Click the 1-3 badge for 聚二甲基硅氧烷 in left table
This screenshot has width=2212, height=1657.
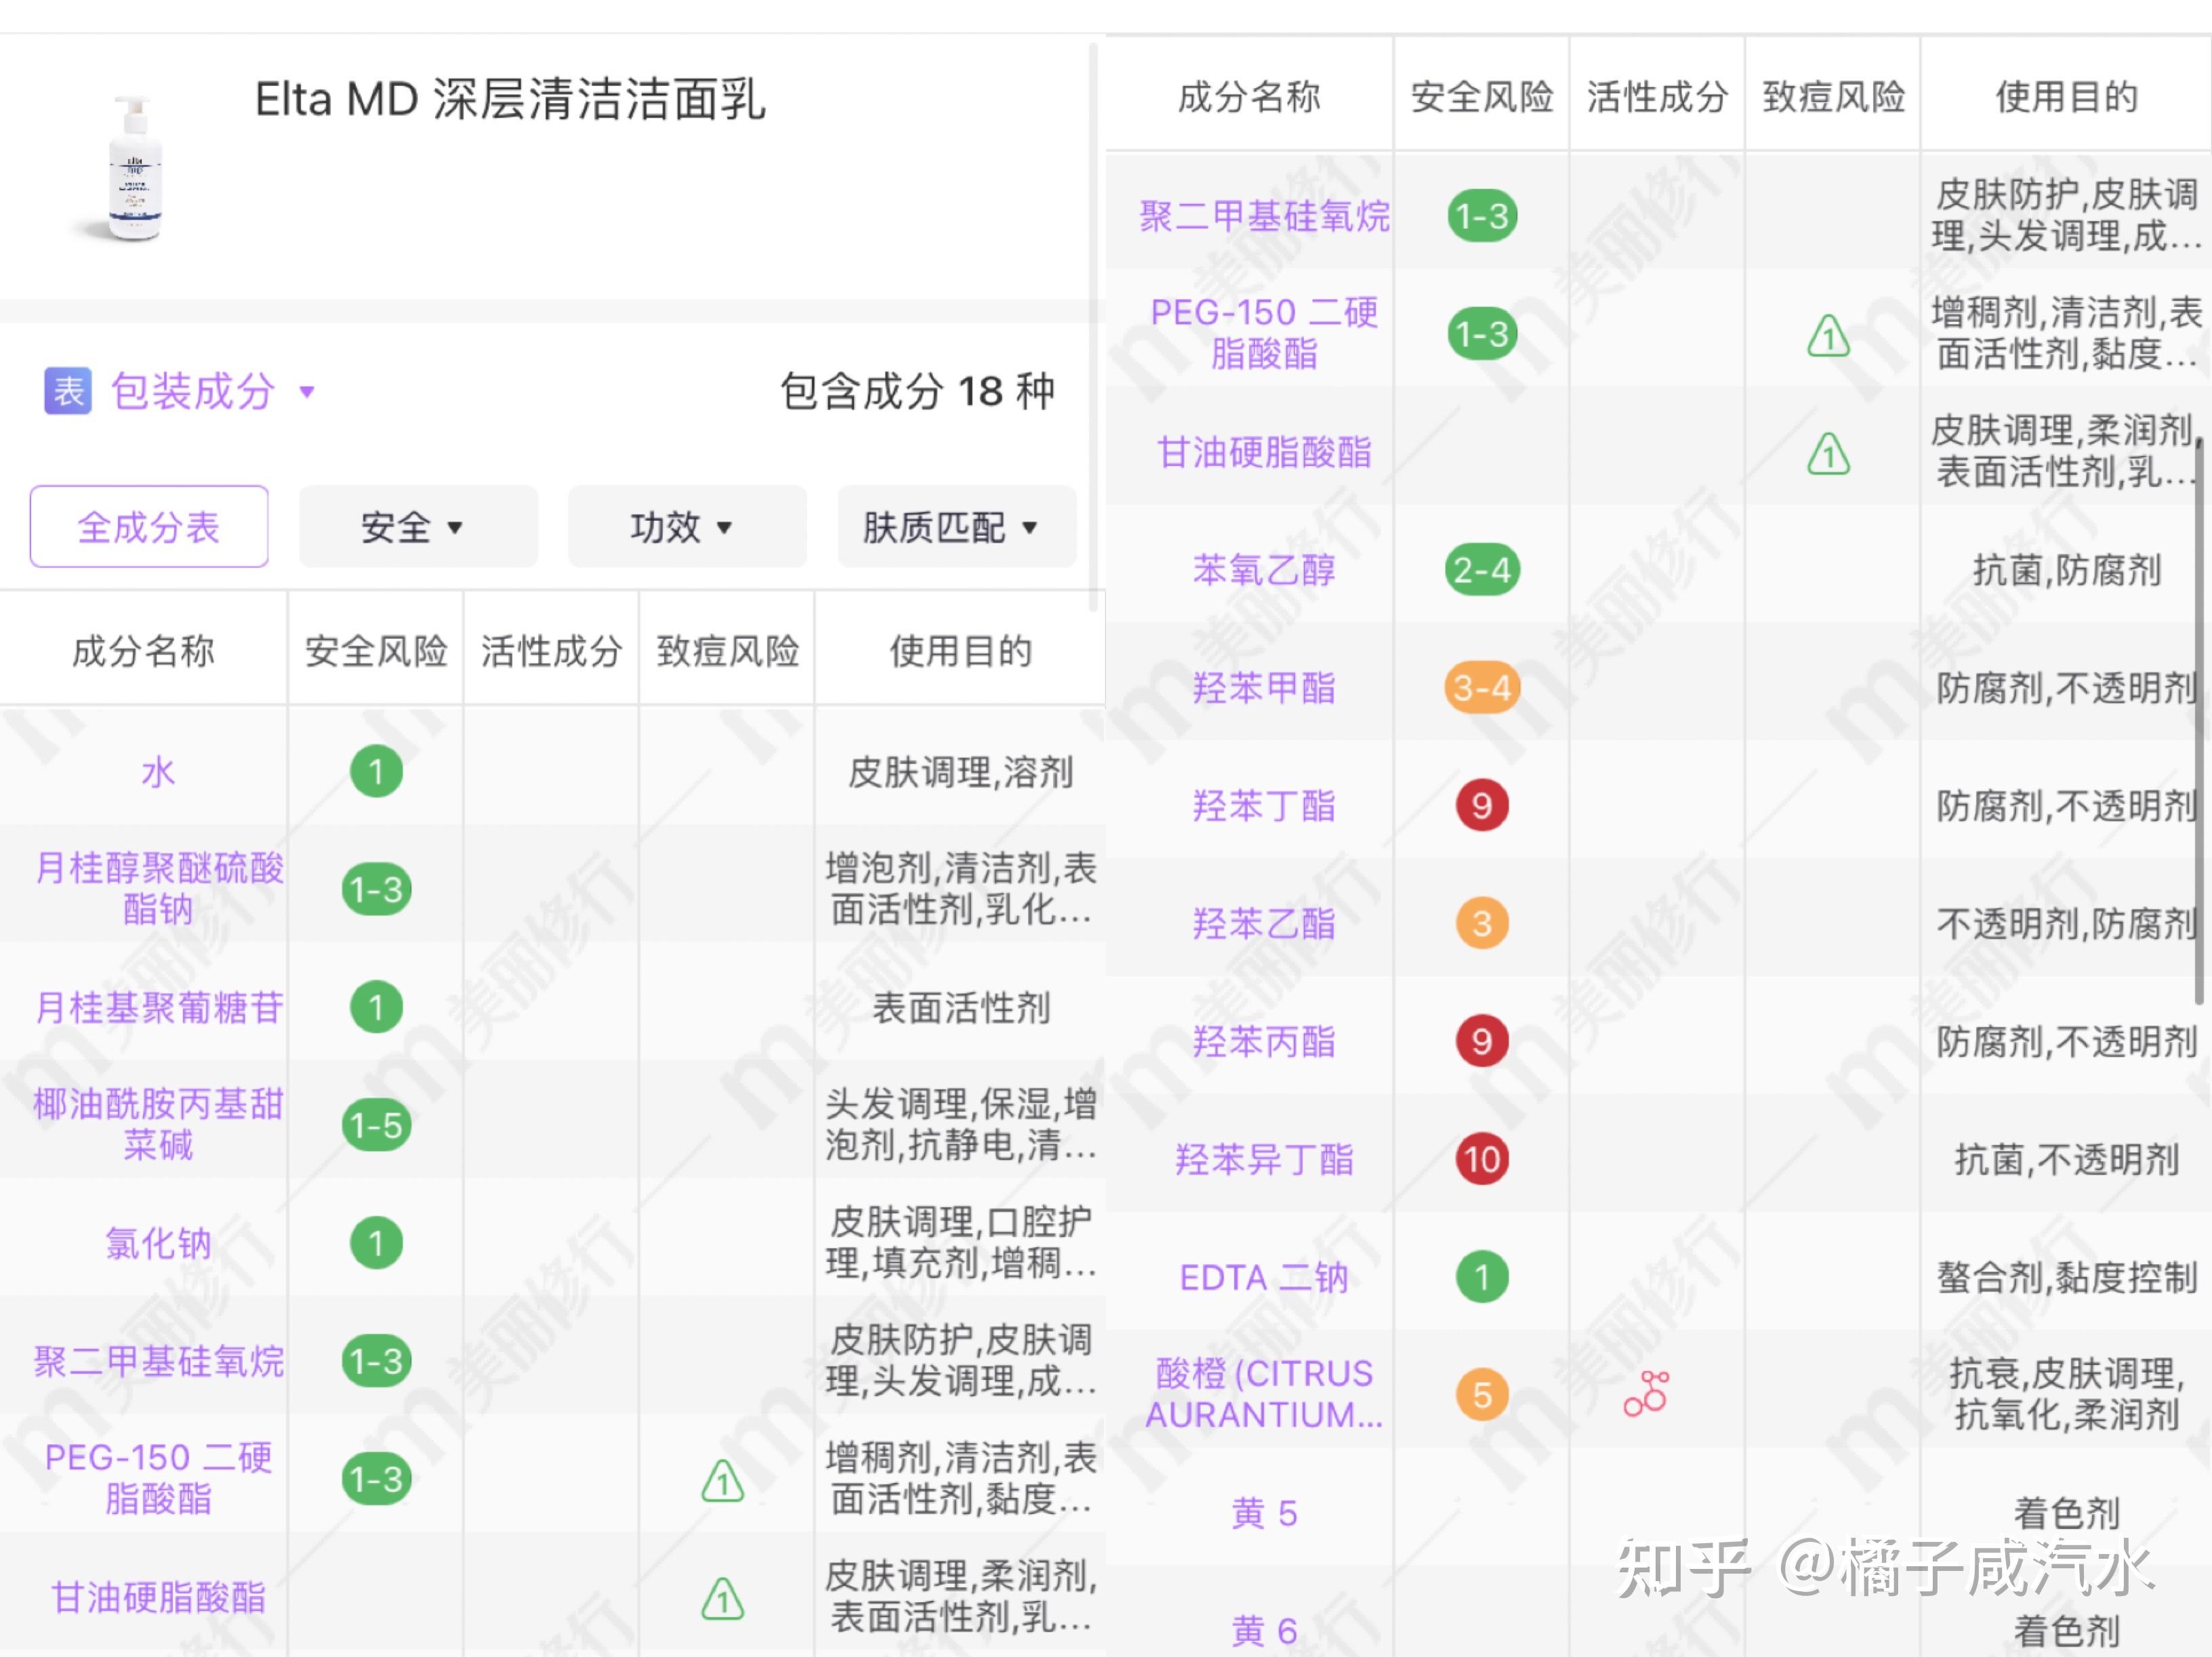(376, 1361)
